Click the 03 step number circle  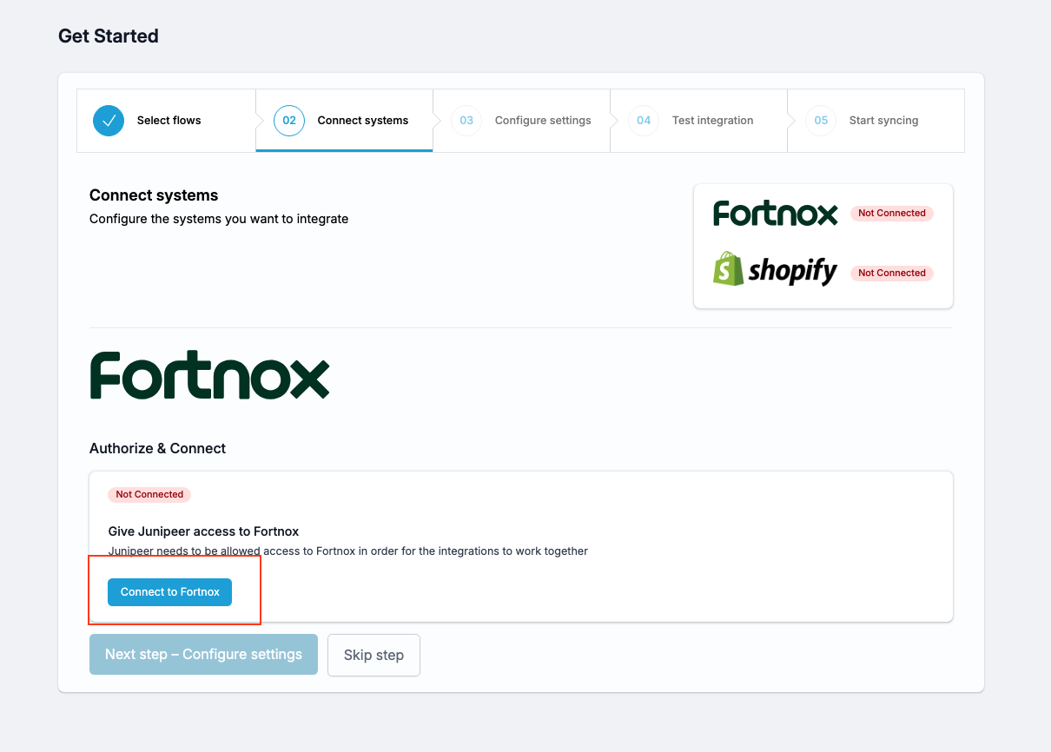pos(466,121)
